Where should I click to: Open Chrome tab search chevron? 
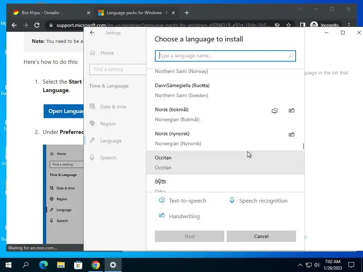299,9
